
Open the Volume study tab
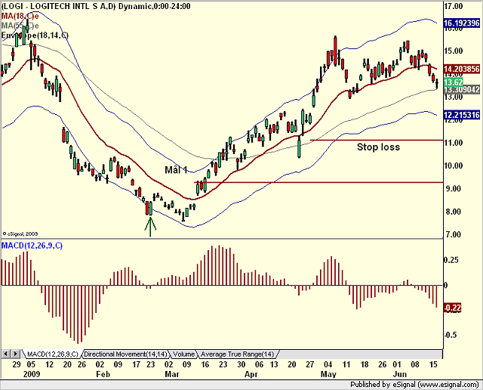183,354
